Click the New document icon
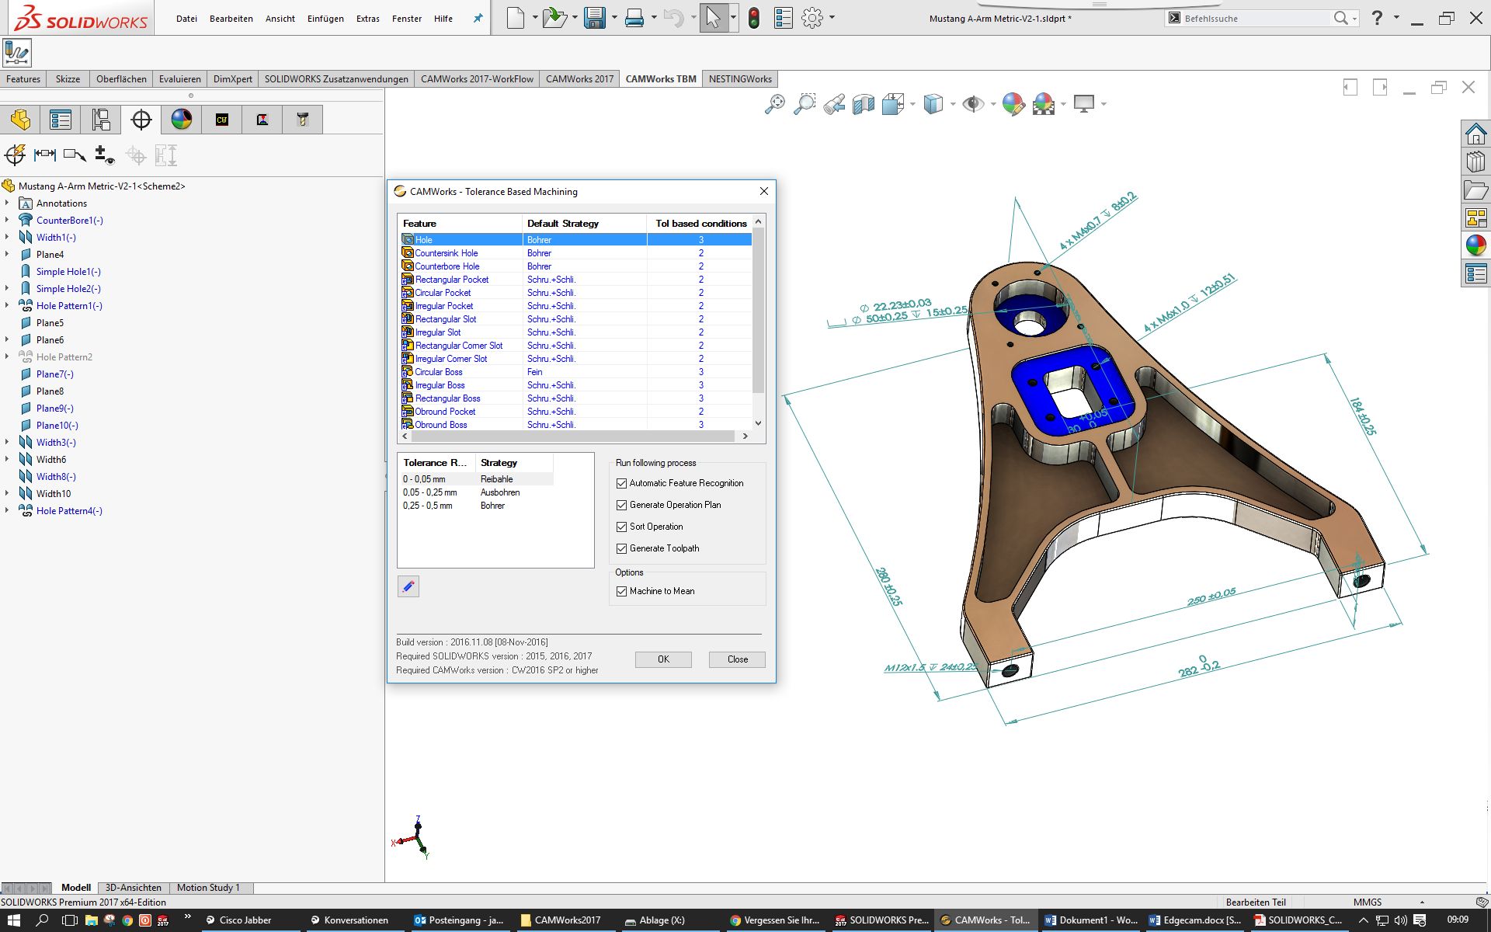1491x932 pixels. click(516, 18)
